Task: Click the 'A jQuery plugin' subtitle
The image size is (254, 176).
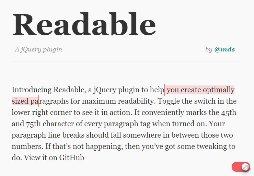Action: (38, 49)
